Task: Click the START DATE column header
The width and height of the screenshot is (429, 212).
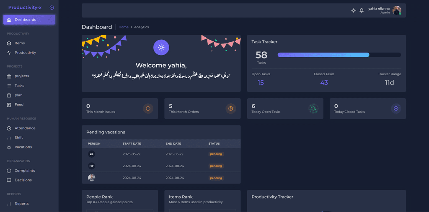Action: (133, 144)
